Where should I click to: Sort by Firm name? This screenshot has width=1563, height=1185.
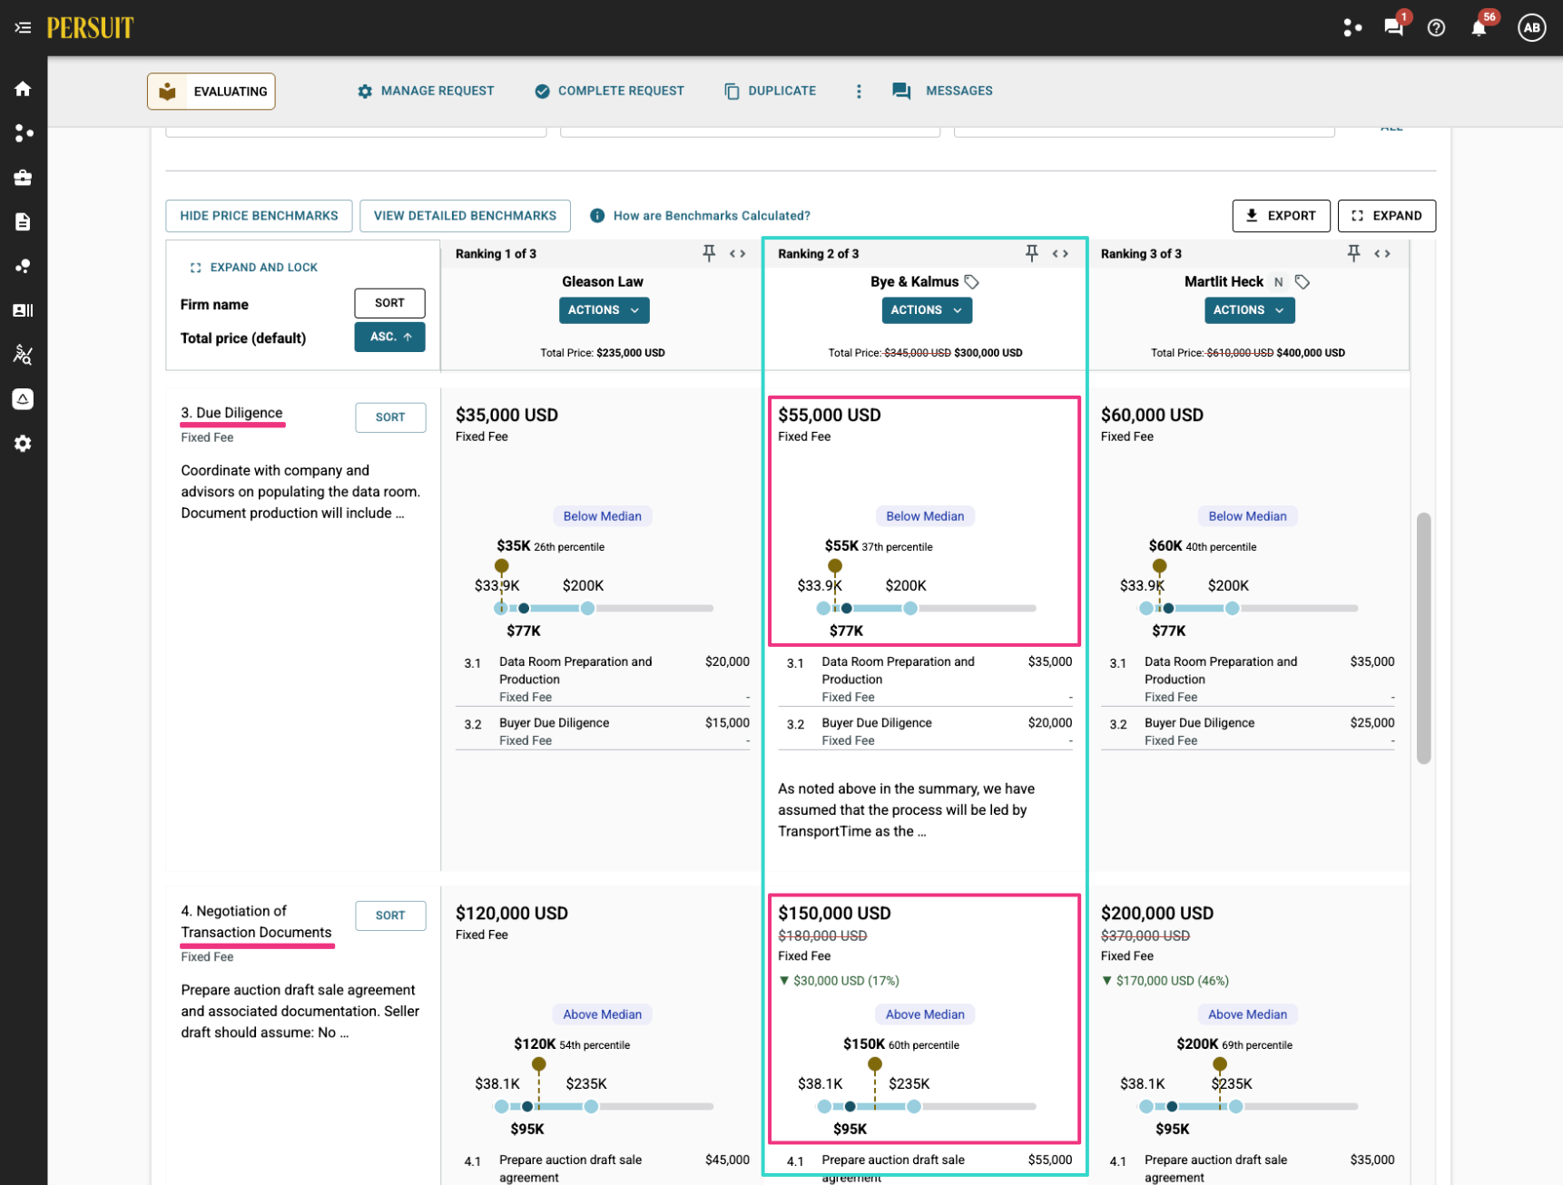(389, 303)
